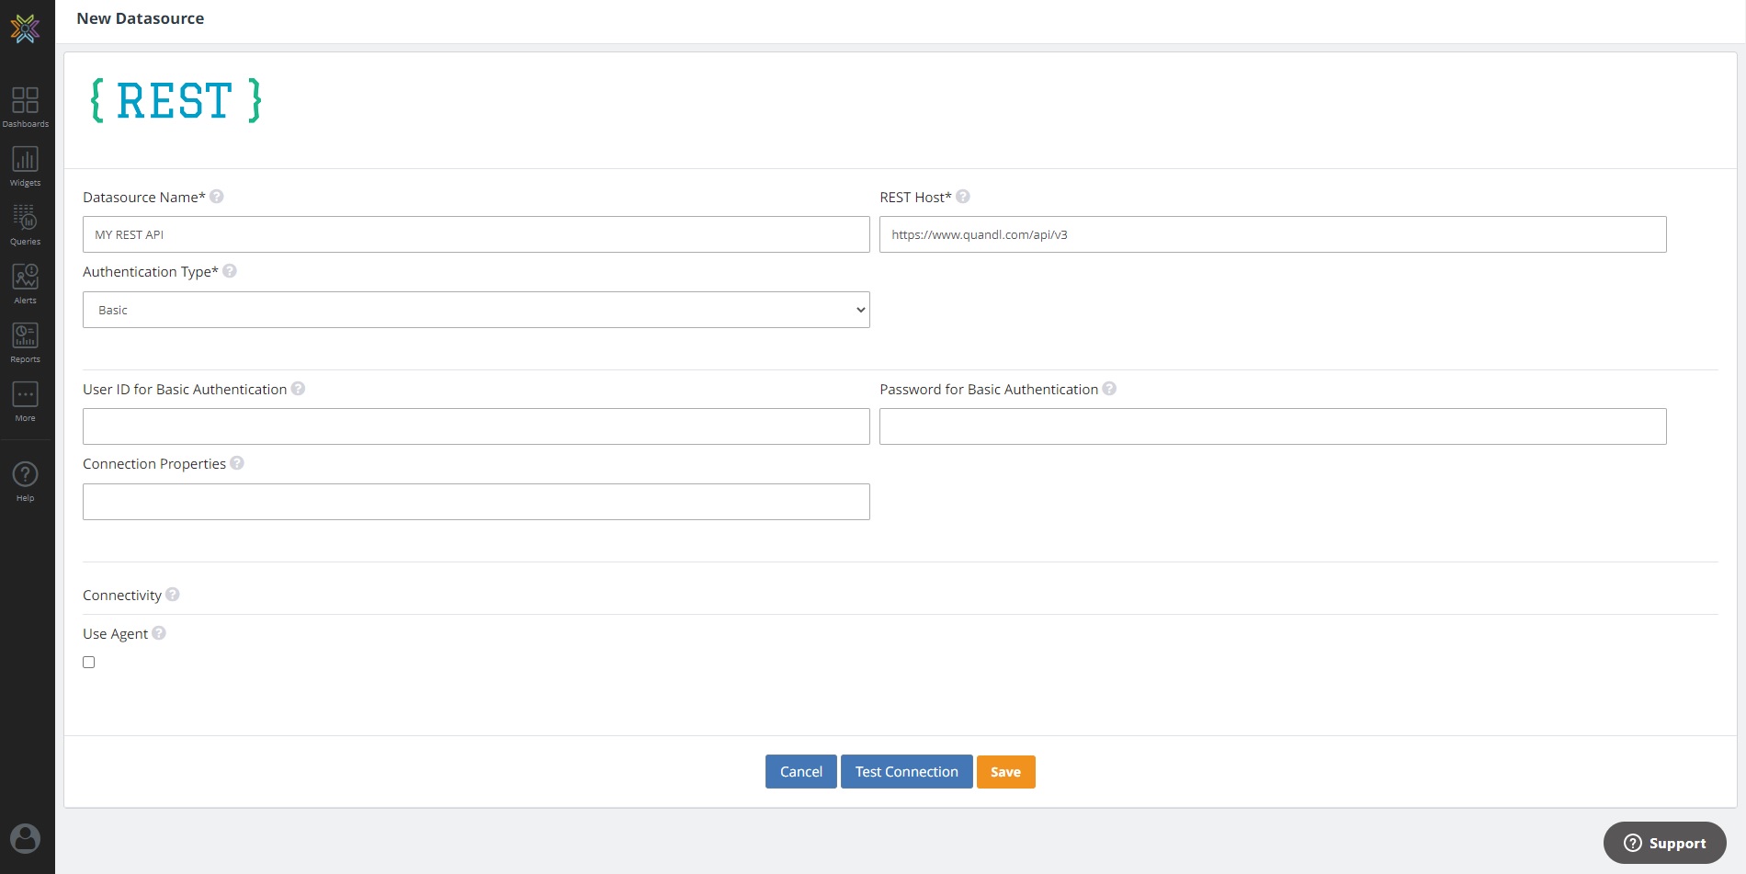Click the Knowi logo at top left
1746x874 pixels.
(25, 28)
